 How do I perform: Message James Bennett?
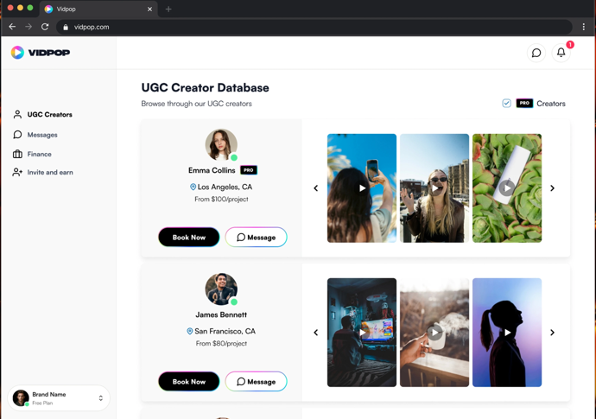256,381
